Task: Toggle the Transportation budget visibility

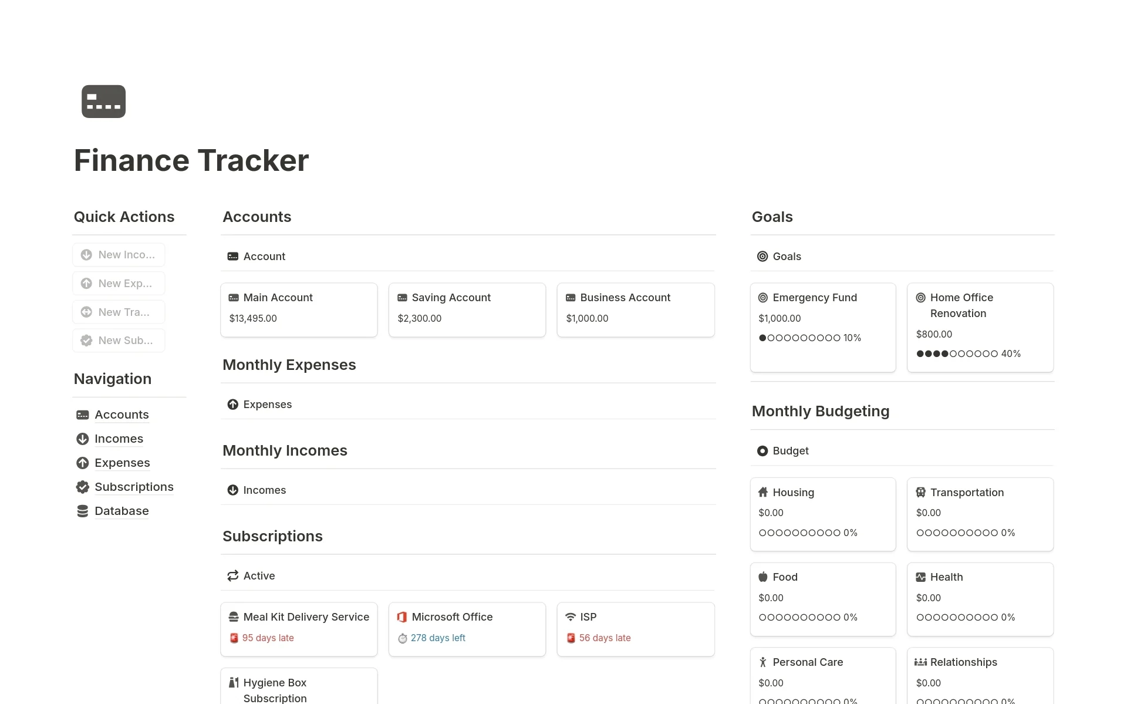Action: 967,492
